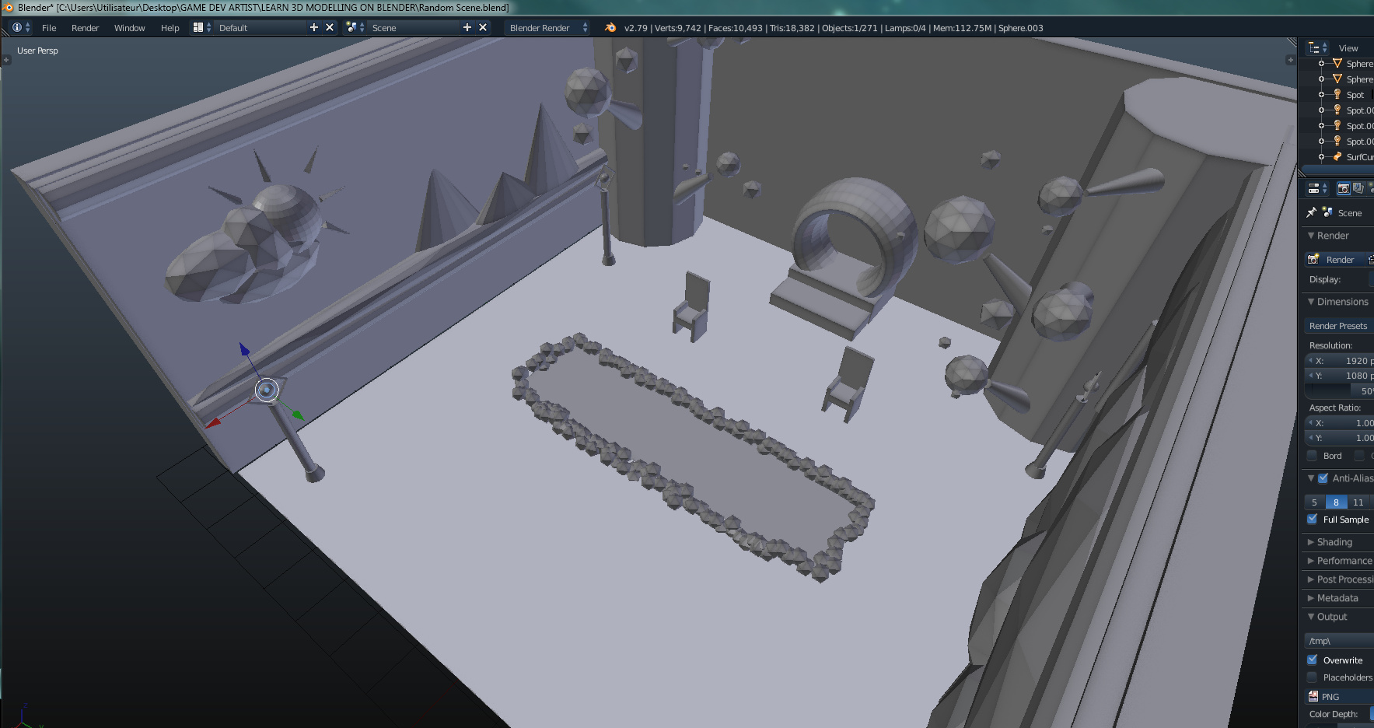Open the screen layout browse icon
1374x728 pixels.
[x=202, y=27]
